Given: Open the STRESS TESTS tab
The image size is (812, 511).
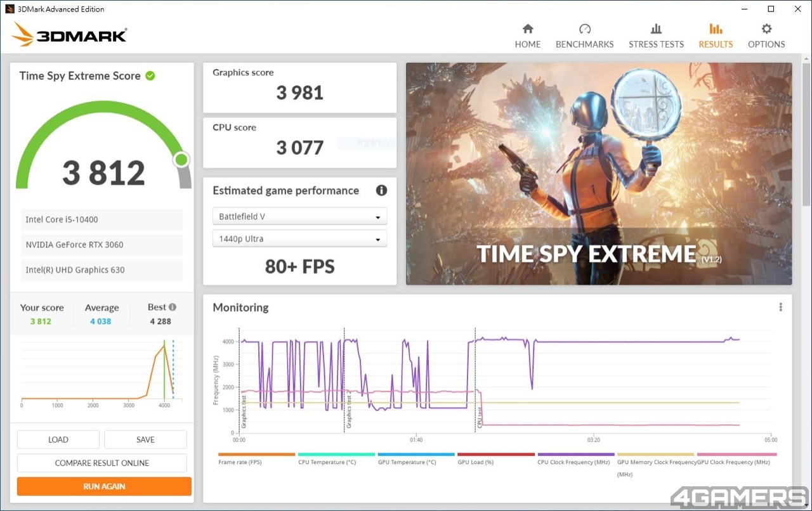Looking at the screenshot, I should click(x=656, y=36).
